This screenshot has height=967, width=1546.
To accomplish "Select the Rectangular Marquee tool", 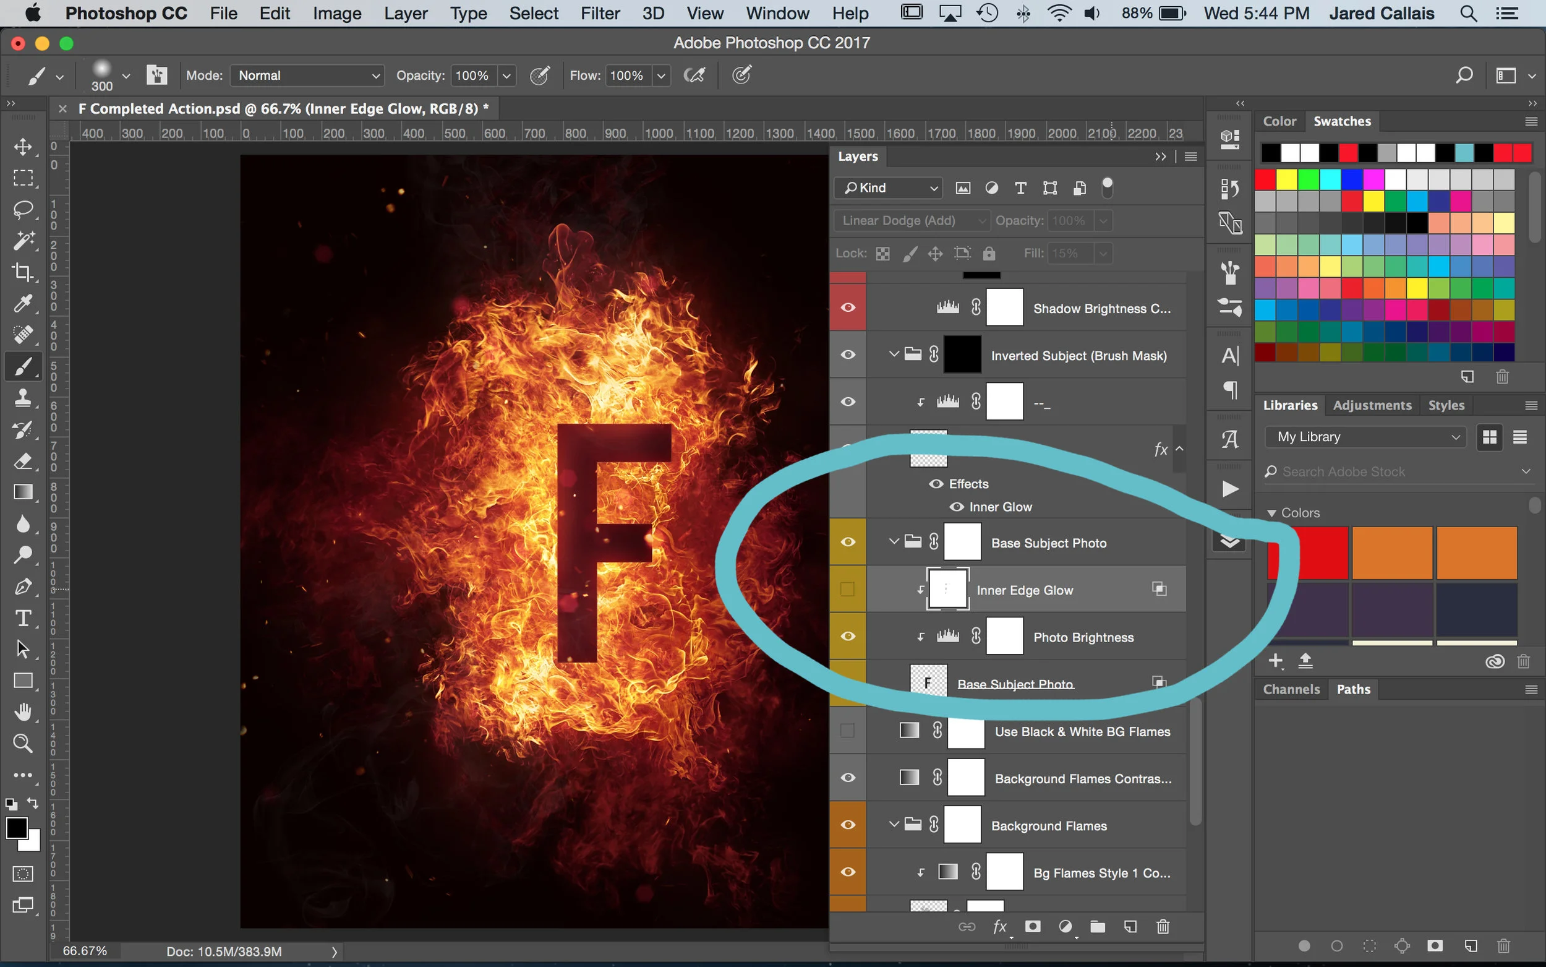I will [23, 178].
